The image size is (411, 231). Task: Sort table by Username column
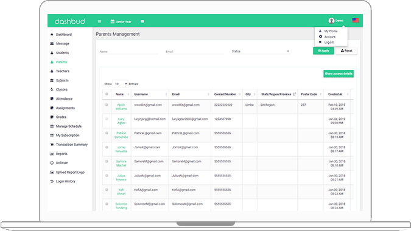pyautogui.click(x=150, y=94)
